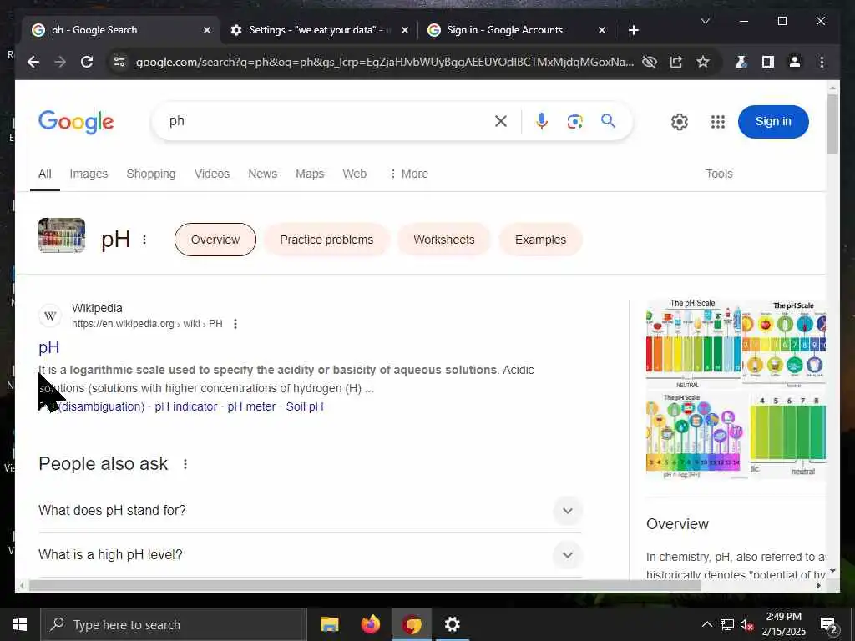The height and width of the screenshot is (641, 855).
Task: View site information icon in address bar
Action: pyautogui.click(x=119, y=62)
